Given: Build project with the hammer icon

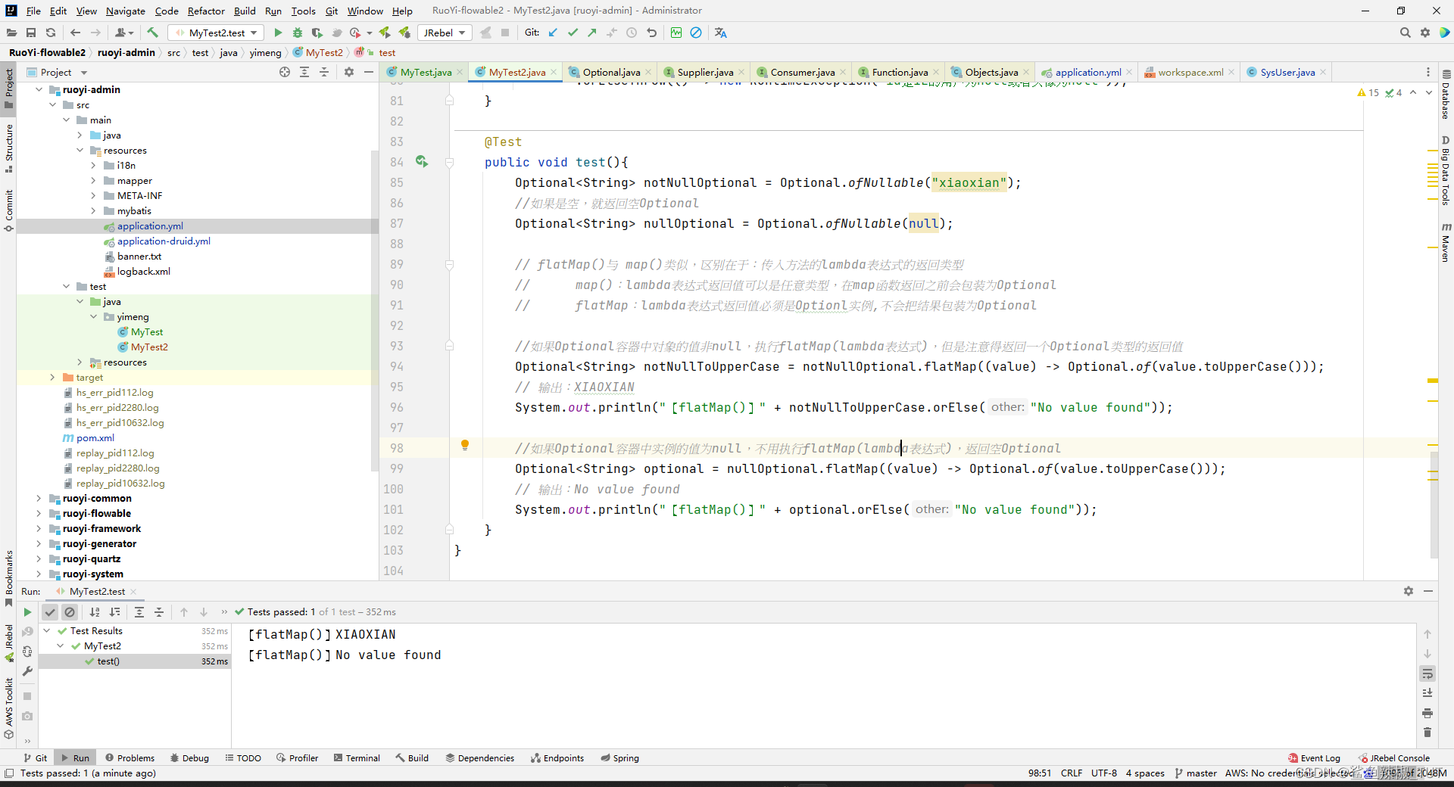Looking at the screenshot, I should coord(152,33).
